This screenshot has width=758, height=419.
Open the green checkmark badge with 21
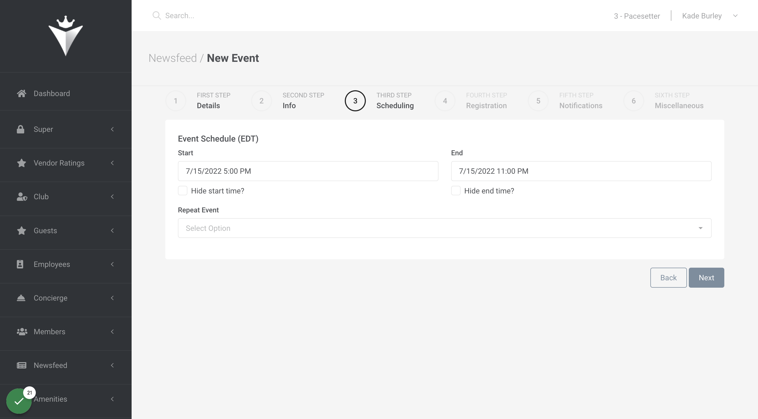pos(19,401)
